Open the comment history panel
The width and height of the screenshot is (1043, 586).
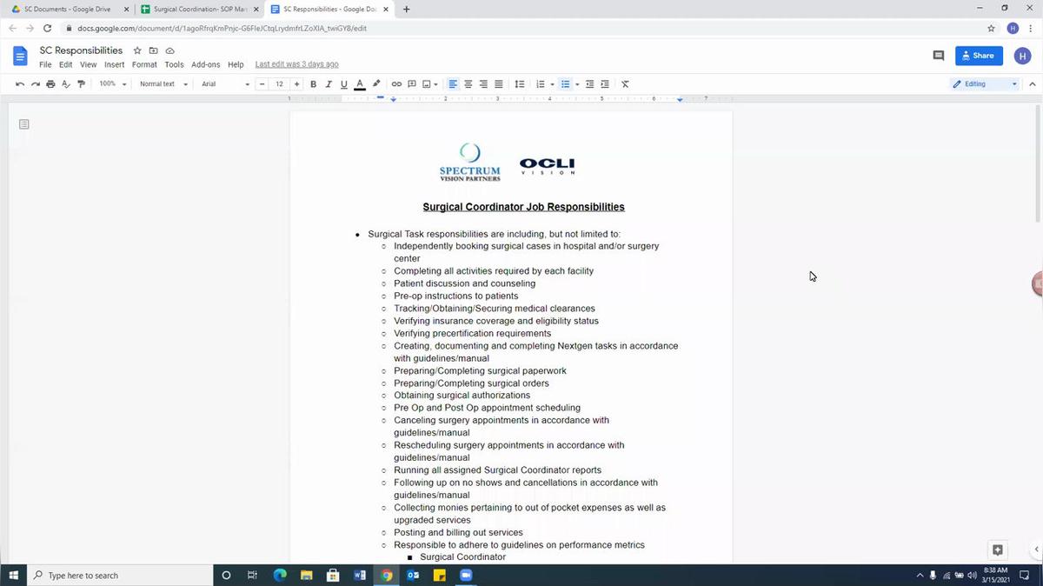pyautogui.click(x=938, y=55)
